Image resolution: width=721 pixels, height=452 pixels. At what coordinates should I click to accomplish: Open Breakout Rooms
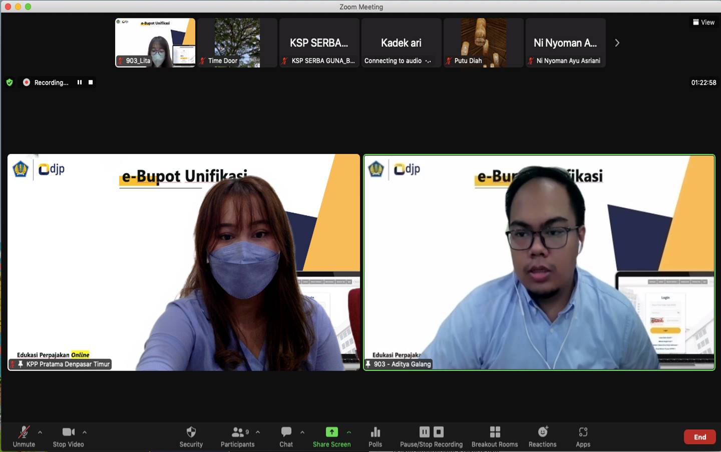tap(494, 436)
